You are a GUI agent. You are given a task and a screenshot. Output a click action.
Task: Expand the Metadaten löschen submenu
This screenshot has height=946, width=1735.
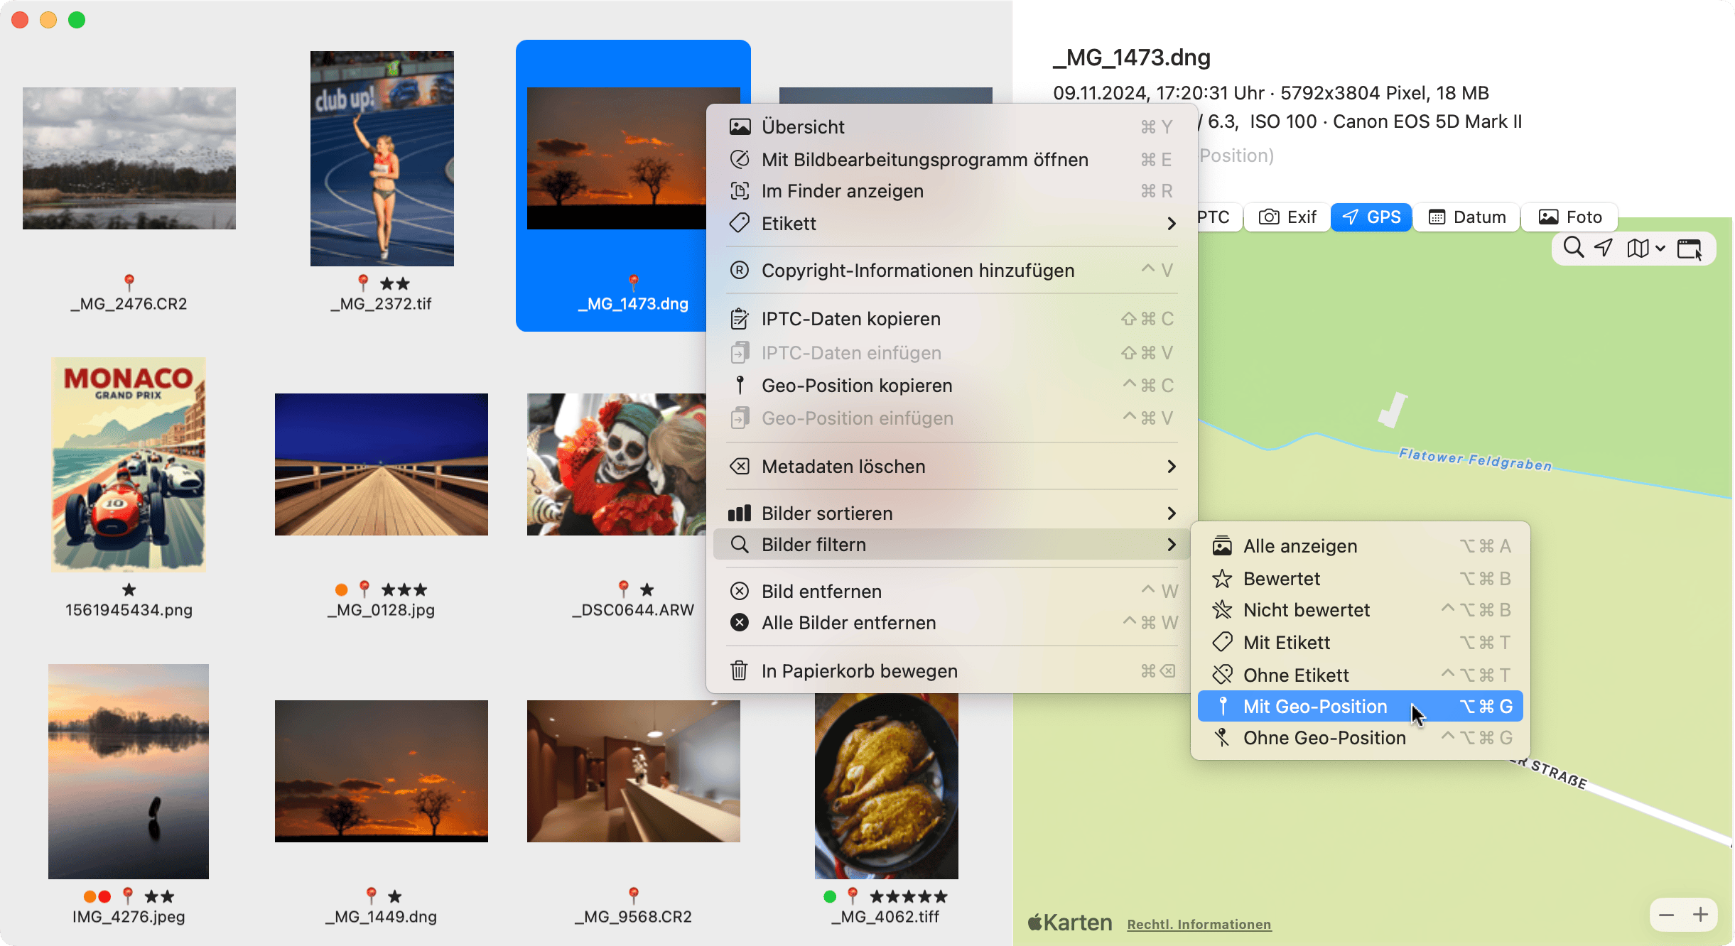(952, 467)
